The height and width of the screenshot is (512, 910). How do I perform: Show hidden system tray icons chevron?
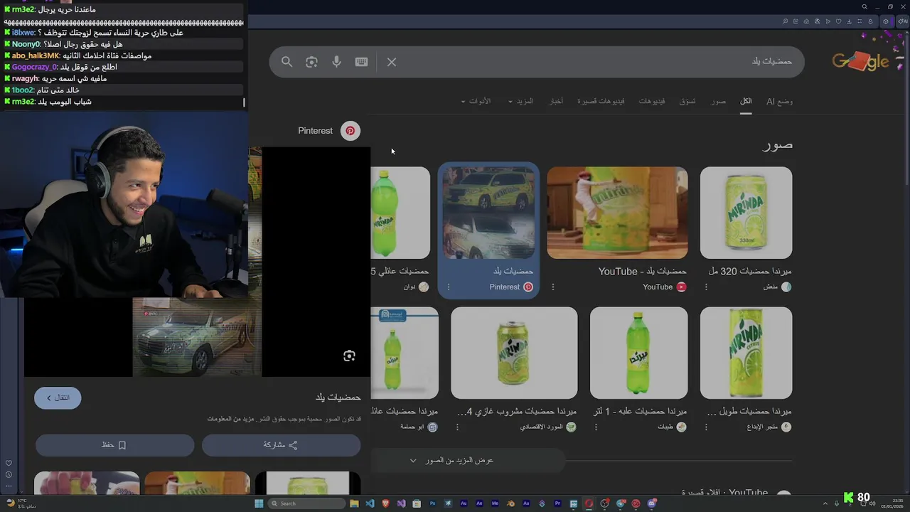[x=826, y=503]
